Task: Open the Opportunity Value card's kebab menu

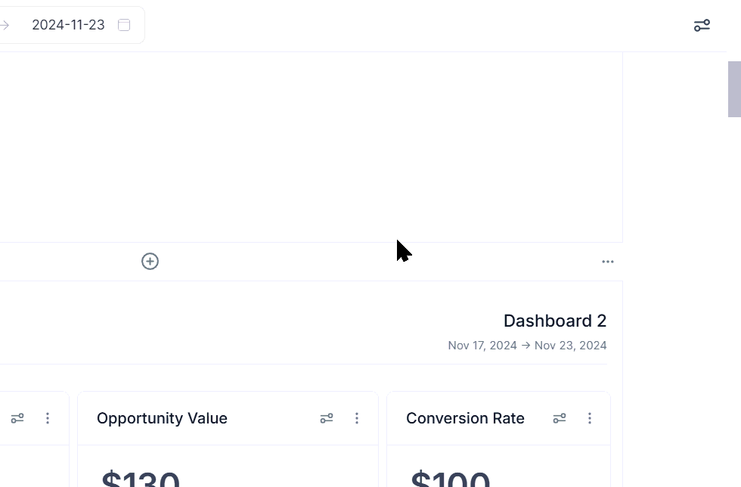Action: pyautogui.click(x=357, y=418)
